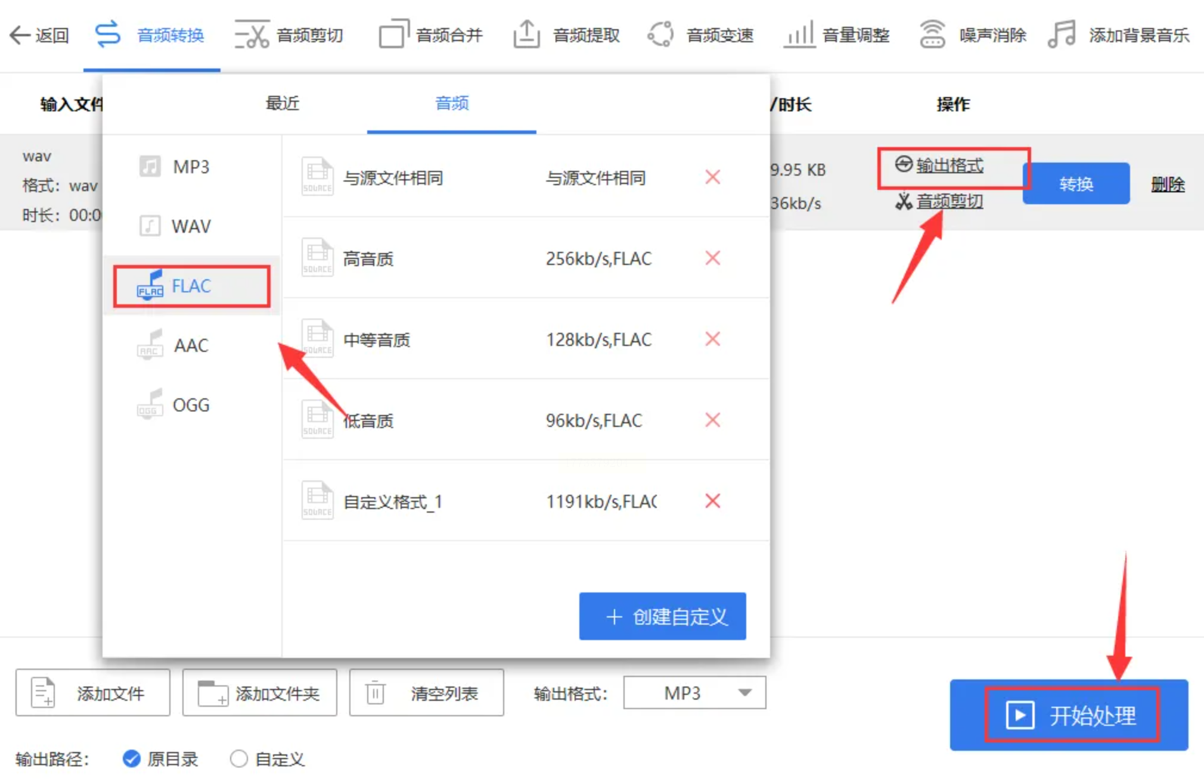Switch to the 最近 (recent) tab
The height and width of the screenshot is (780, 1204).
click(x=282, y=104)
